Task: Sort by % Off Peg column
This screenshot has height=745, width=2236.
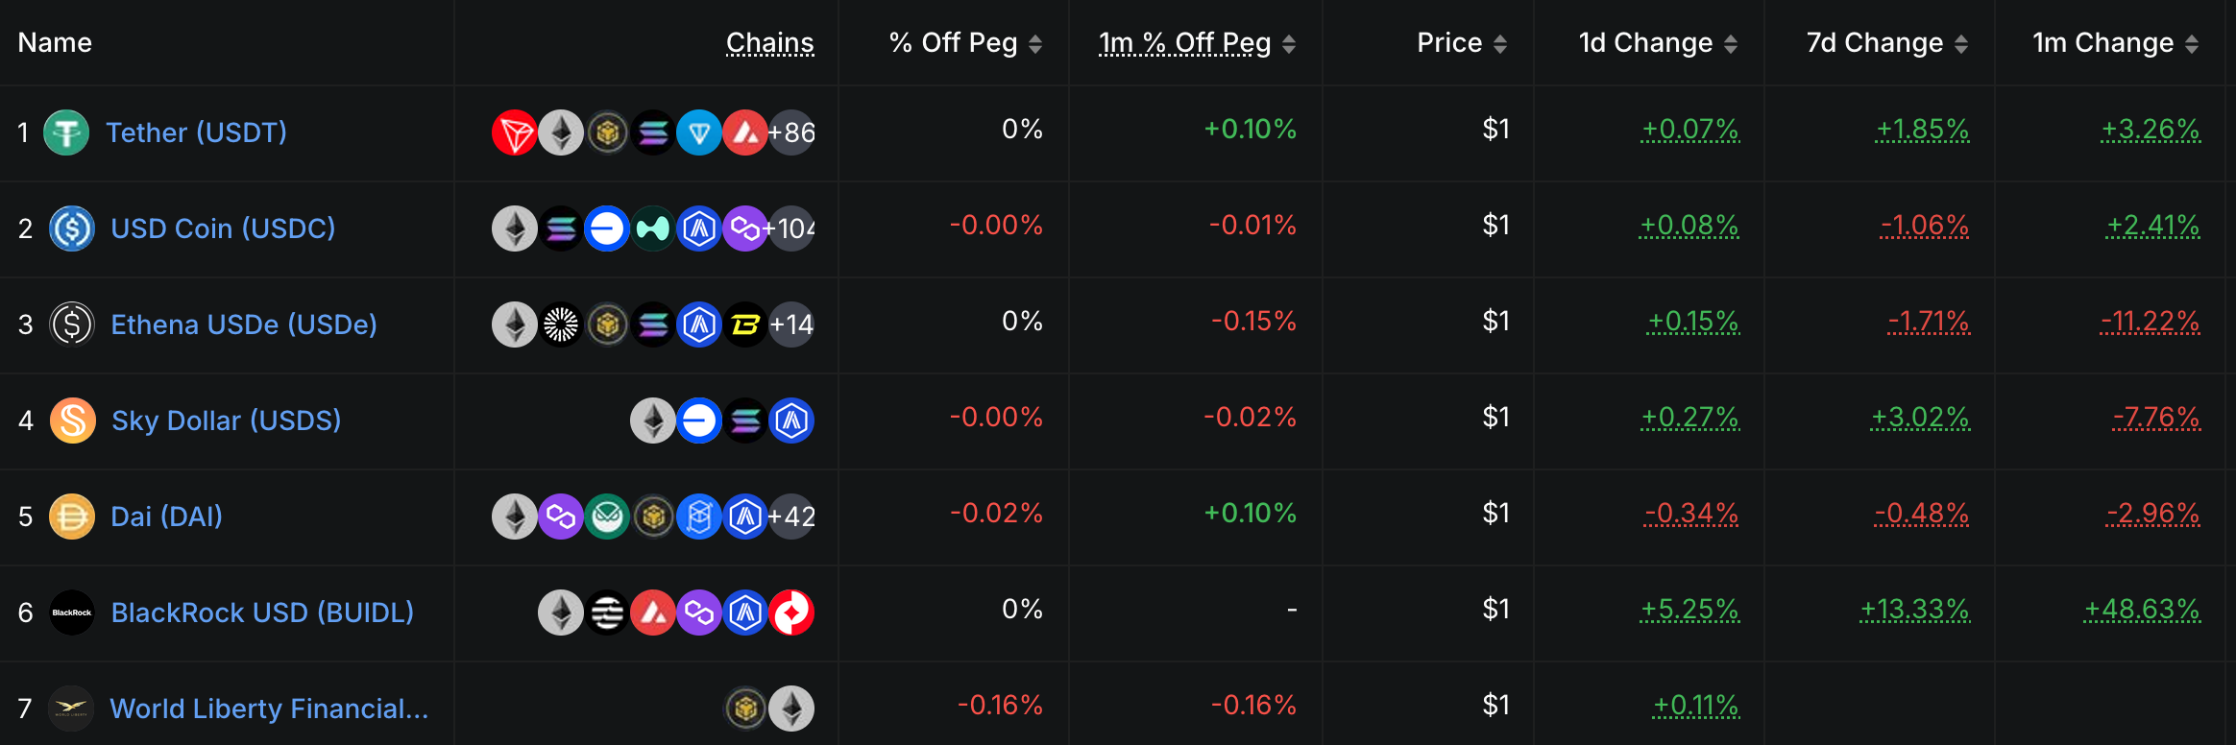Action: (x=1035, y=44)
